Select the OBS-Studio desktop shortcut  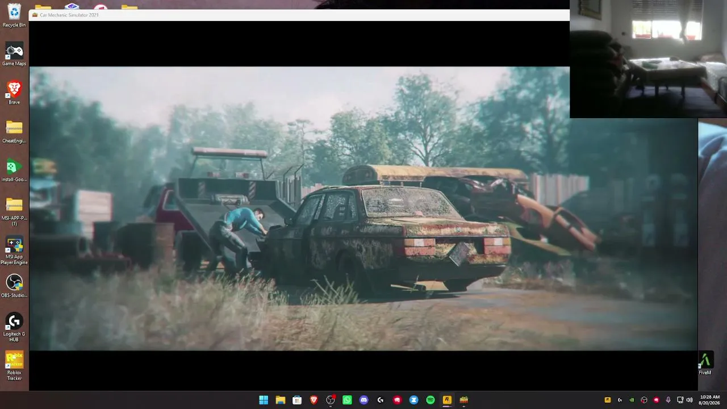click(x=14, y=286)
